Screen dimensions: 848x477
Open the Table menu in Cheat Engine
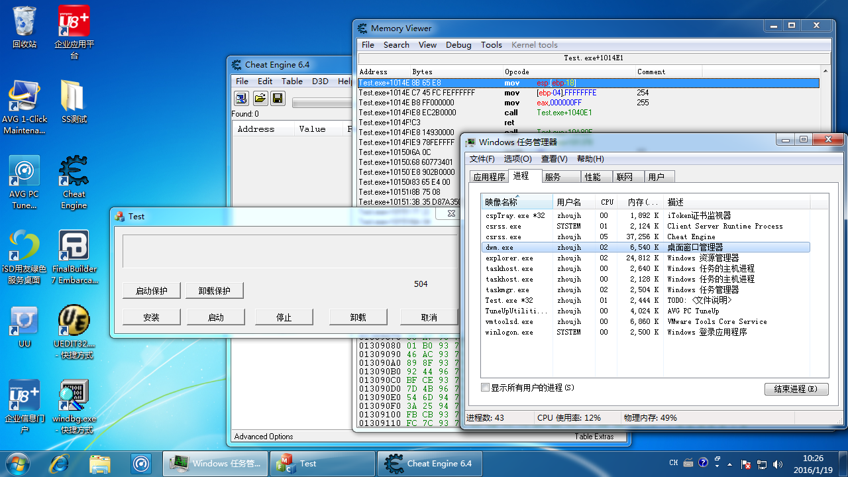click(x=292, y=81)
